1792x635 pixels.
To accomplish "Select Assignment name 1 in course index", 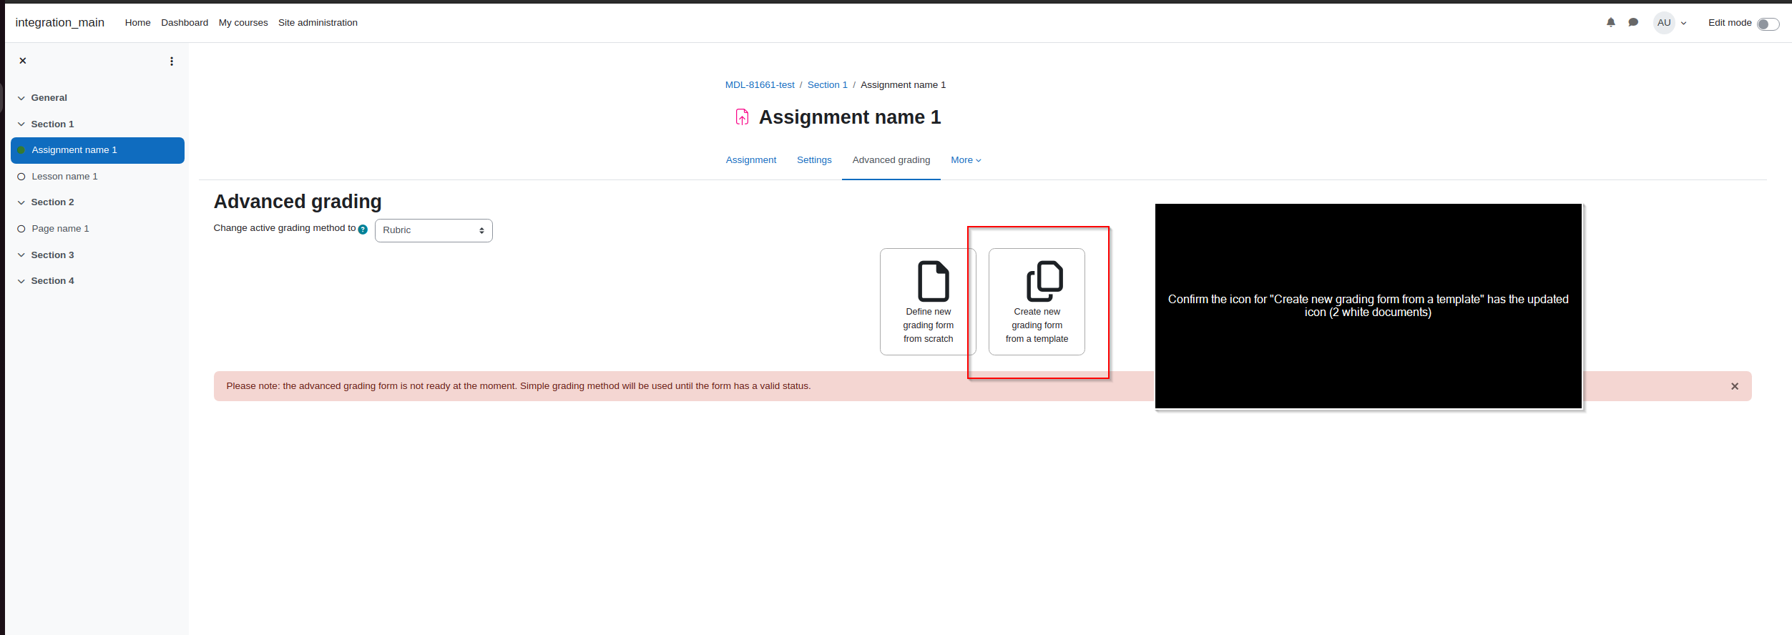I will (97, 150).
